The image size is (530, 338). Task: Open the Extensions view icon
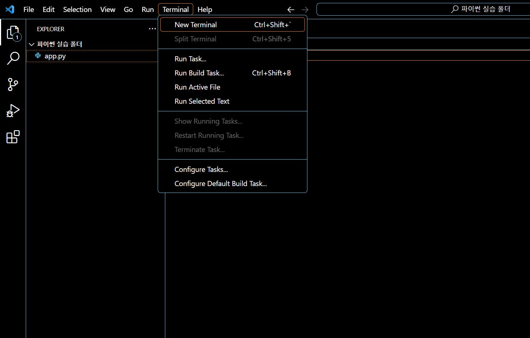point(13,137)
